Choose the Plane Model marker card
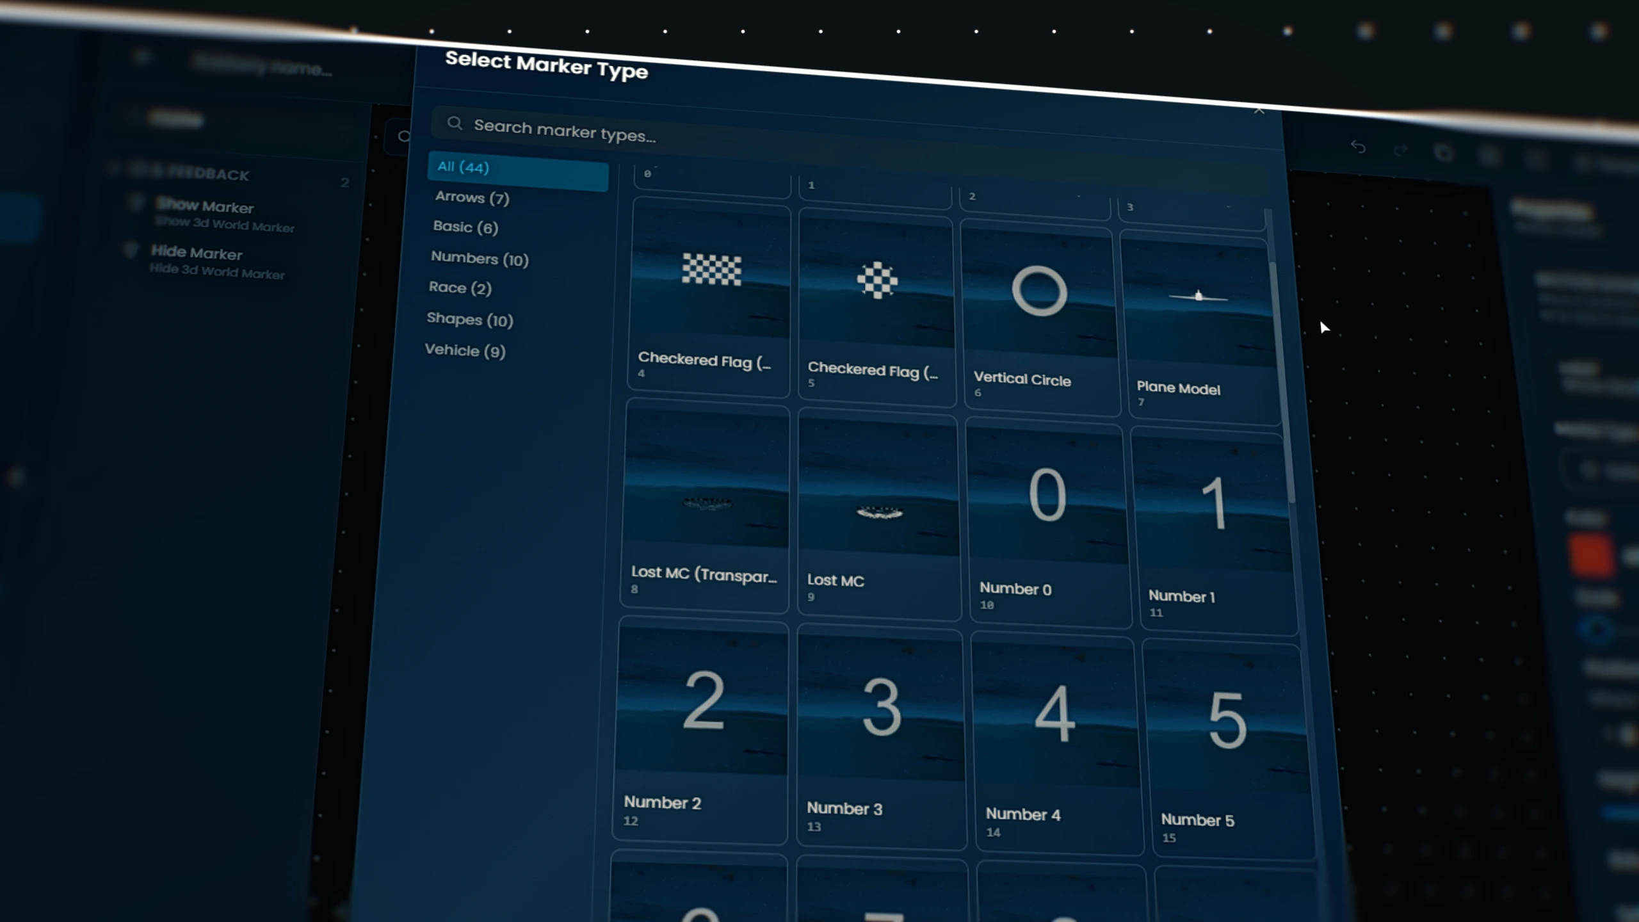Viewport: 1639px width, 922px height. click(x=1202, y=328)
